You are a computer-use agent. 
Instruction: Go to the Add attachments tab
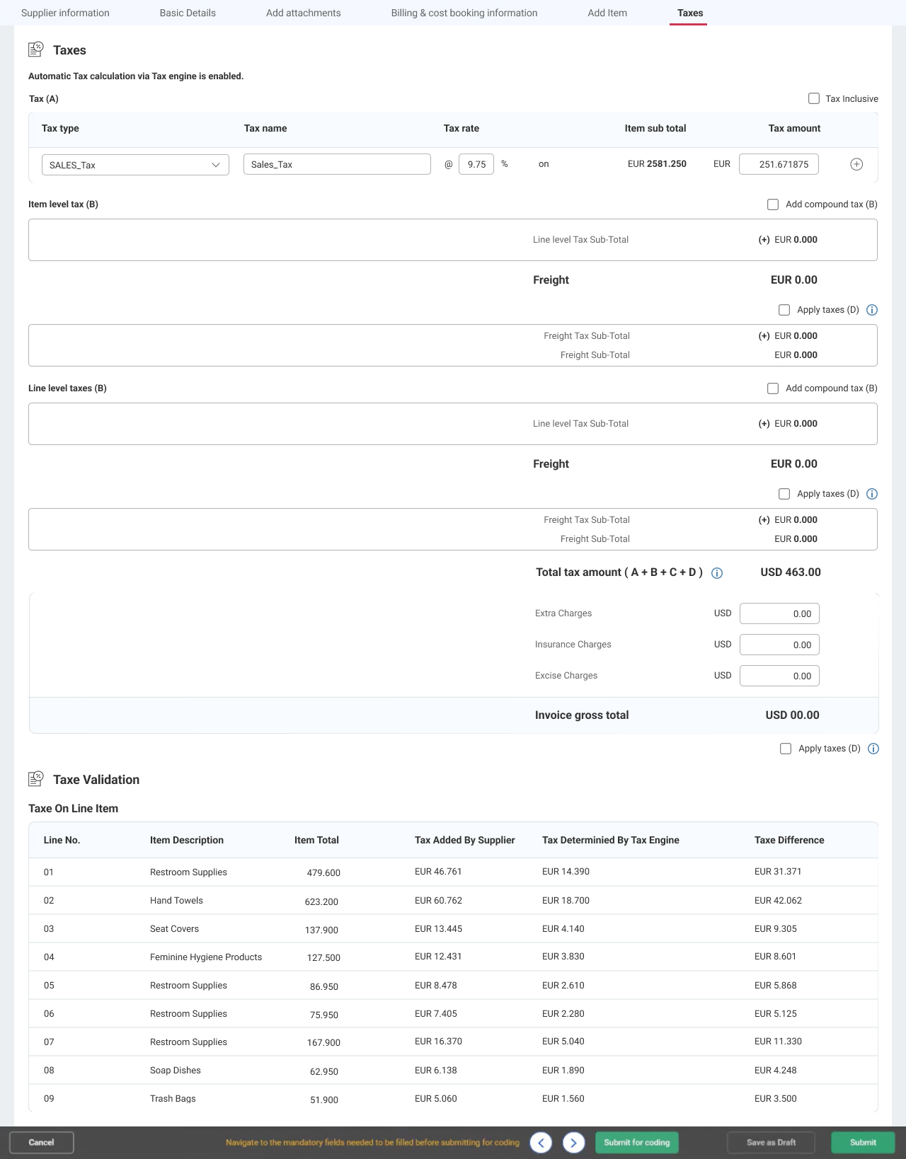click(303, 13)
